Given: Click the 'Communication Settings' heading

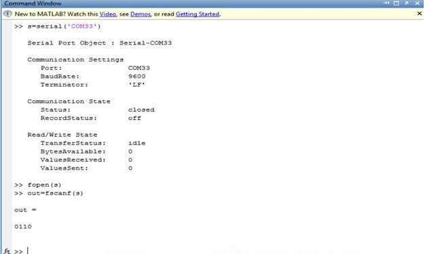Looking at the screenshot, I should click(x=75, y=60).
